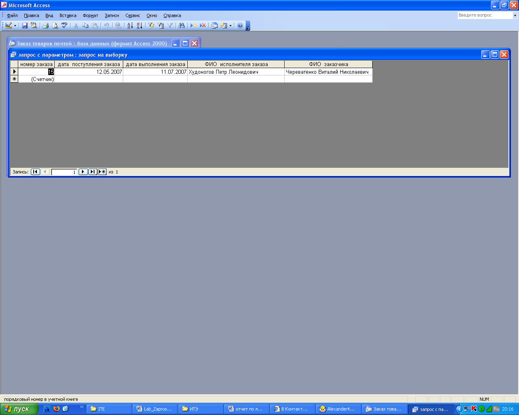Click Filter by Selection icon
Image resolution: width=519 pixels, height=415 pixels.
[151, 26]
